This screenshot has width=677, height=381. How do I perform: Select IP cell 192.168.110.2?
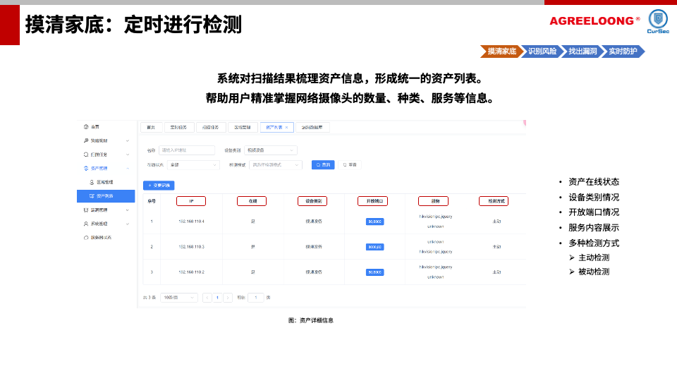point(192,272)
